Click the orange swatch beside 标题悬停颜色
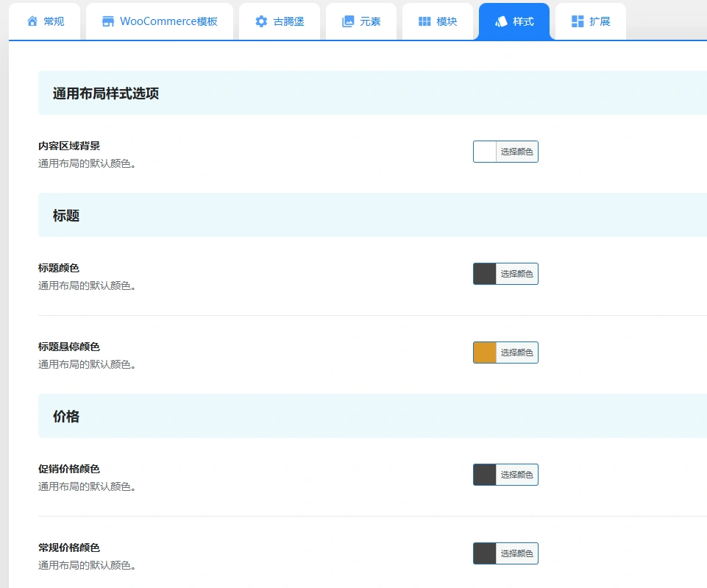The image size is (707, 588). (x=483, y=352)
